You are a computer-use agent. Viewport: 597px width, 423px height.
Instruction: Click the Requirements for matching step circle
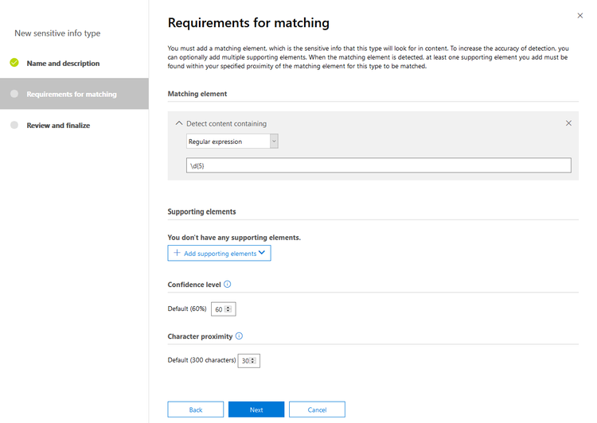(x=14, y=94)
